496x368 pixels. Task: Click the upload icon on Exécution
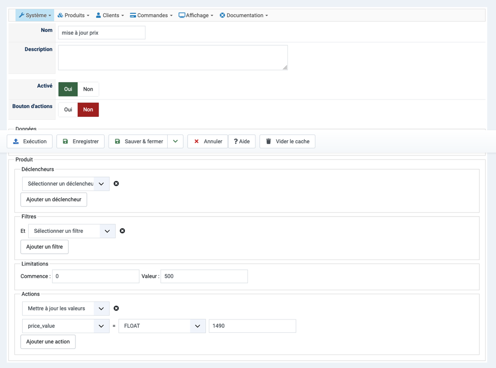16,141
